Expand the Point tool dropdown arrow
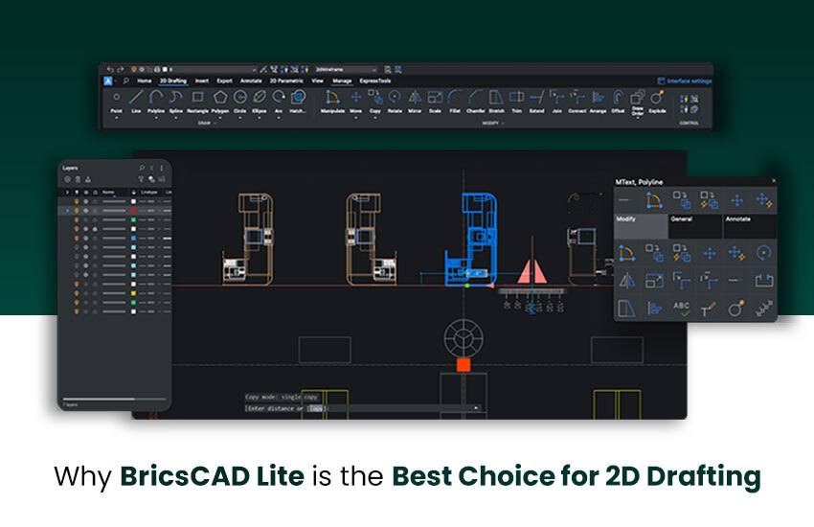Screen dimensions: 814x527 116,118
